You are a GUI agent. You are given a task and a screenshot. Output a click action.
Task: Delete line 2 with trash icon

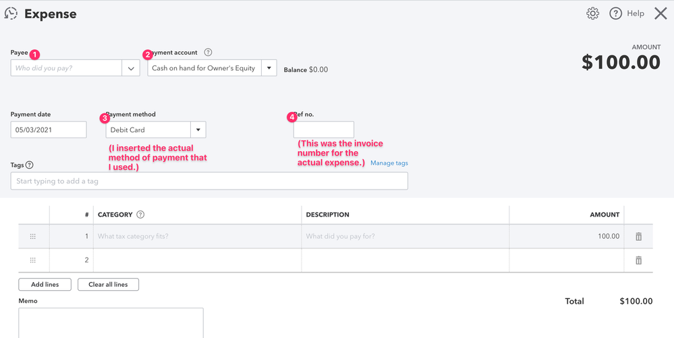[638, 260]
